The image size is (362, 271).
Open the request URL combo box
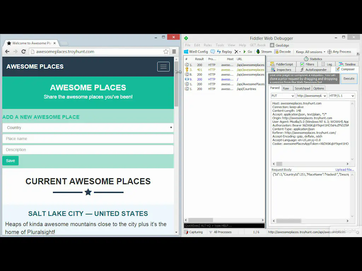[x=311, y=96]
